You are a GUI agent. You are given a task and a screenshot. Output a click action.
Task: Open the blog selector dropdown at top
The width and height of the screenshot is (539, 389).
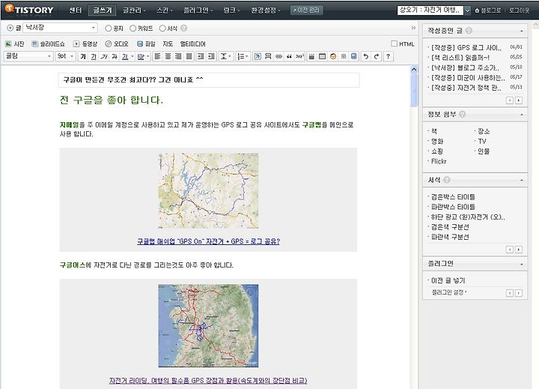468,10
